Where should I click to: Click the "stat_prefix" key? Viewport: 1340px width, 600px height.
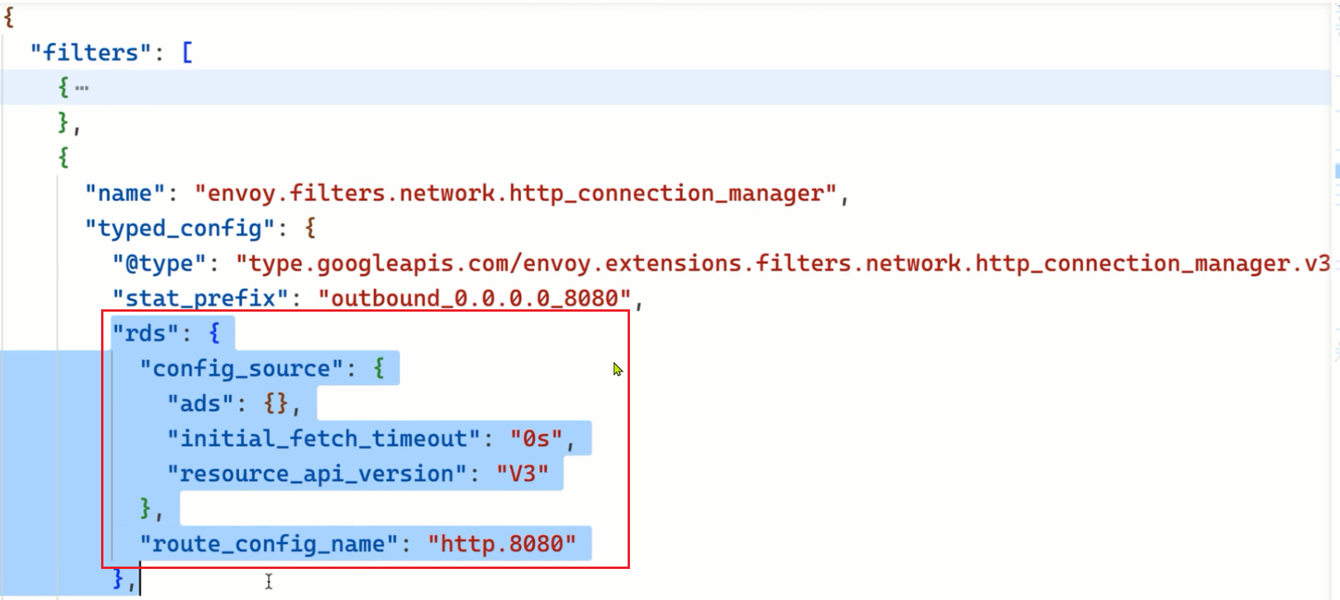tap(201, 298)
